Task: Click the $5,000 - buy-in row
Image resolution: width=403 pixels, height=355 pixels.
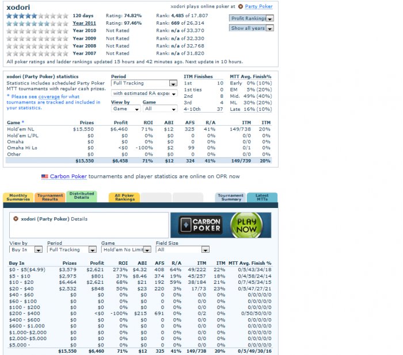Action: 140,345
